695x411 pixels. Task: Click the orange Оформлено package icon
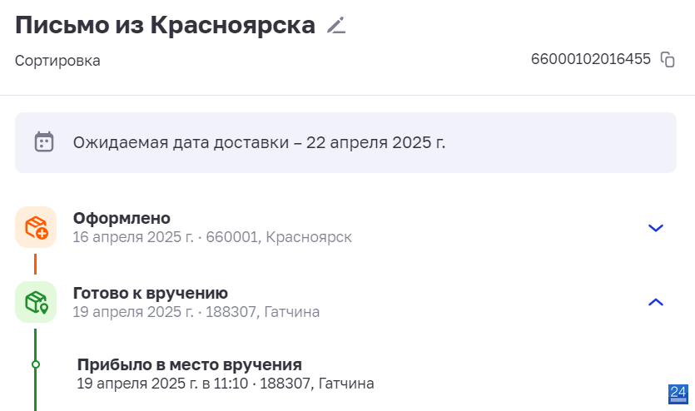[36, 227]
